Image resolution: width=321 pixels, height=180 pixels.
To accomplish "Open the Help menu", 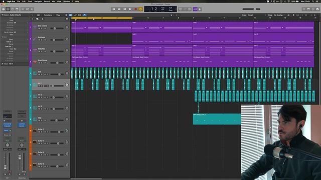I will point(77,1).
